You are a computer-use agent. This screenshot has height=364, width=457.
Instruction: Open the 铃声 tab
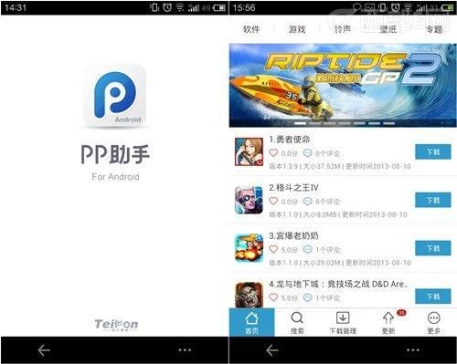[x=343, y=29]
